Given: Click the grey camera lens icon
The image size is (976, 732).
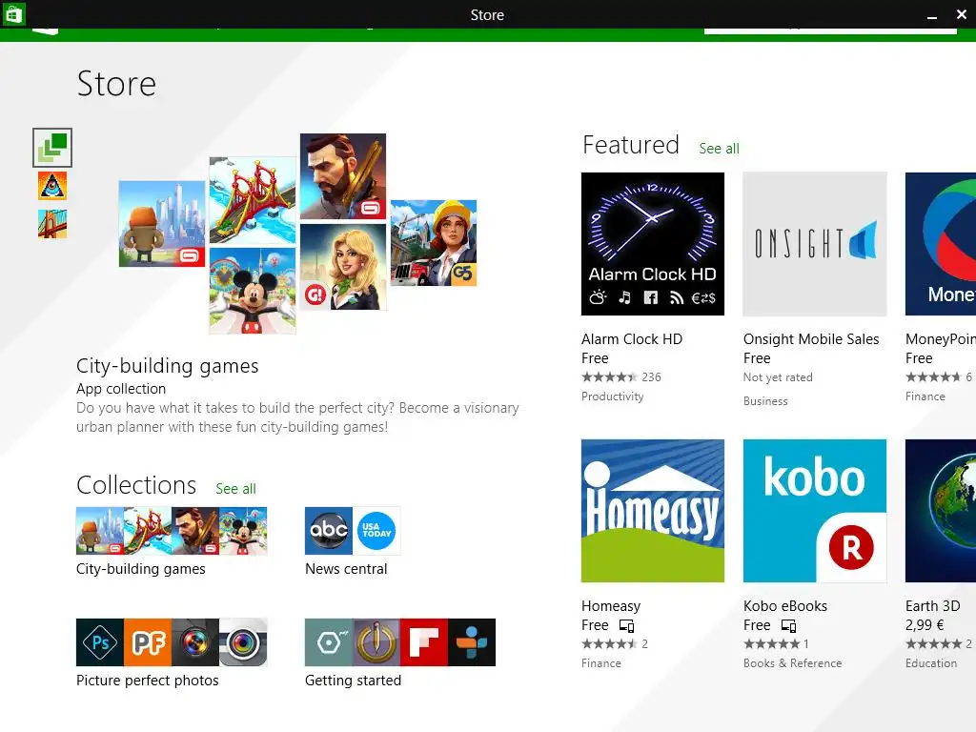Looking at the screenshot, I should click(243, 642).
